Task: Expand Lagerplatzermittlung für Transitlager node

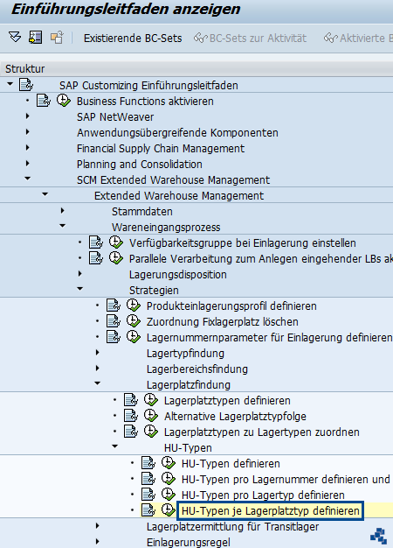Action: click(x=97, y=525)
